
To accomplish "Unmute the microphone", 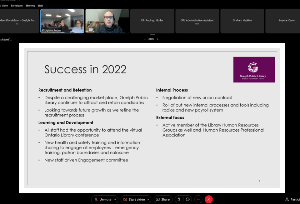I will coord(102,200).
